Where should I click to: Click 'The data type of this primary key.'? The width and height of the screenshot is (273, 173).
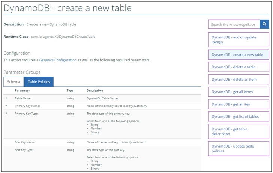click(108, 114)
